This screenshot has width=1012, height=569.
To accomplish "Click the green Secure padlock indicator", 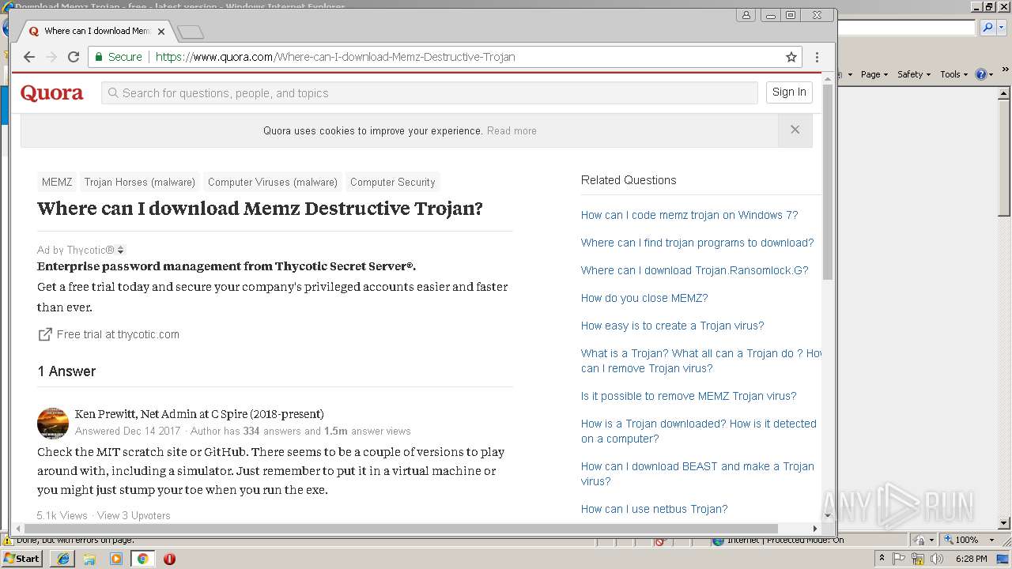I will pos(118,57).
